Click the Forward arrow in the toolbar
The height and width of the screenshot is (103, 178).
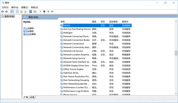(x=7, y=11)
